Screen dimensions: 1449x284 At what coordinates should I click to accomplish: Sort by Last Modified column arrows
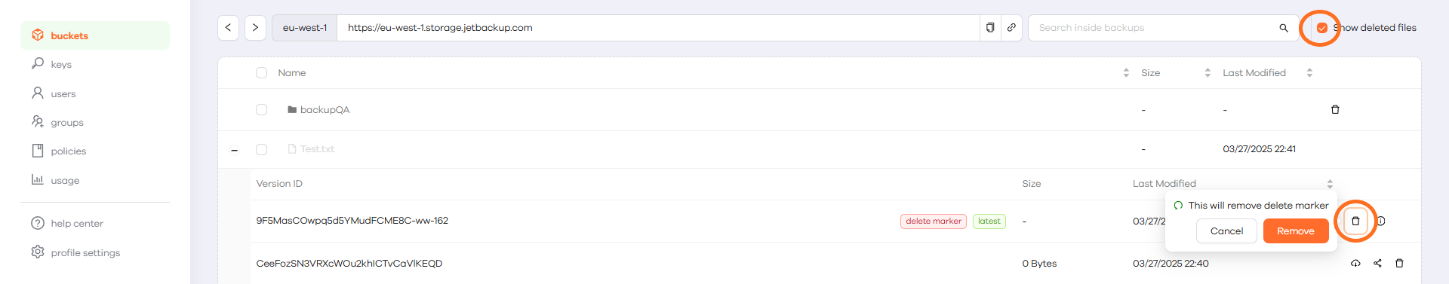(x=1309, y=73)
